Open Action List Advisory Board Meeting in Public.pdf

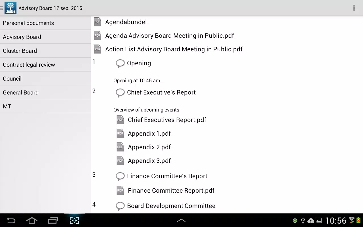tap(174, 49)
